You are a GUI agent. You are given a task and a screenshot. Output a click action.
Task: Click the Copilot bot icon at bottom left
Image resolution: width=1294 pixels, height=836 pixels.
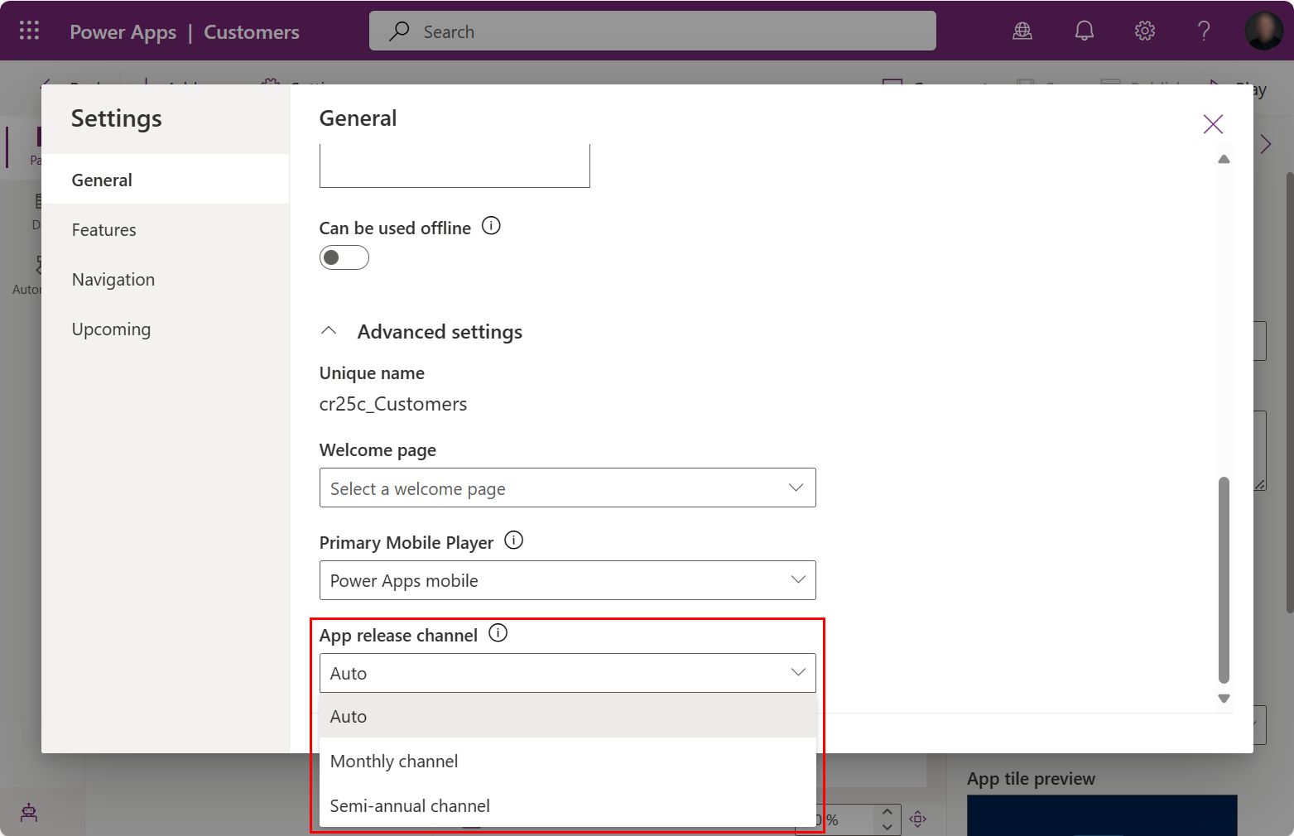point(28,813)
